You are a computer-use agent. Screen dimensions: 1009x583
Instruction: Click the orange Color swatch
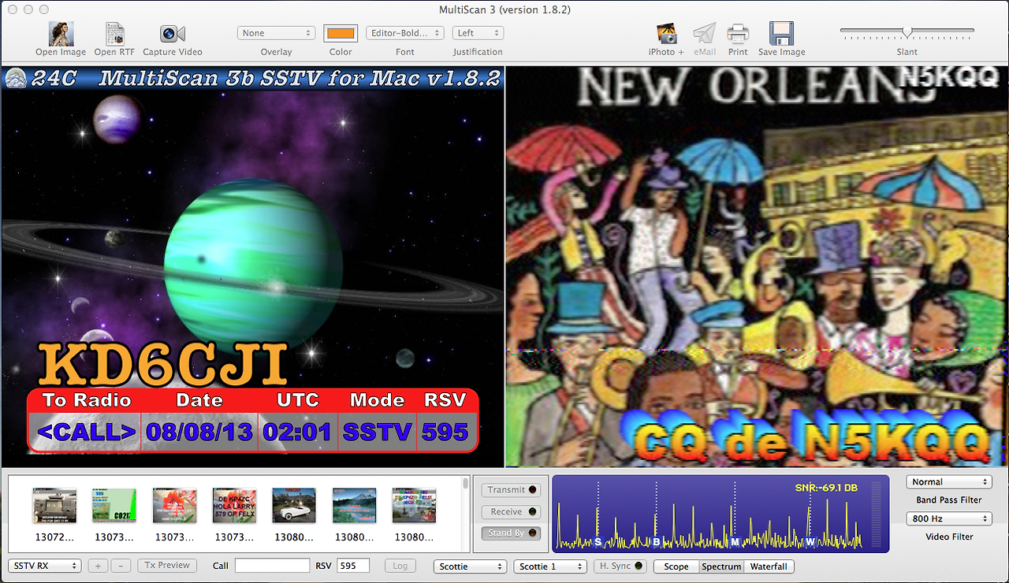(341, 32)
